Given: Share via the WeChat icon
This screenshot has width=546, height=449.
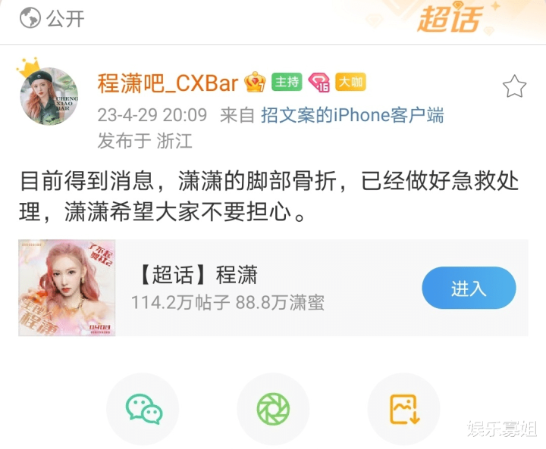Looking at the screenshot, I should pyautogui.click(x=143, y=409).
